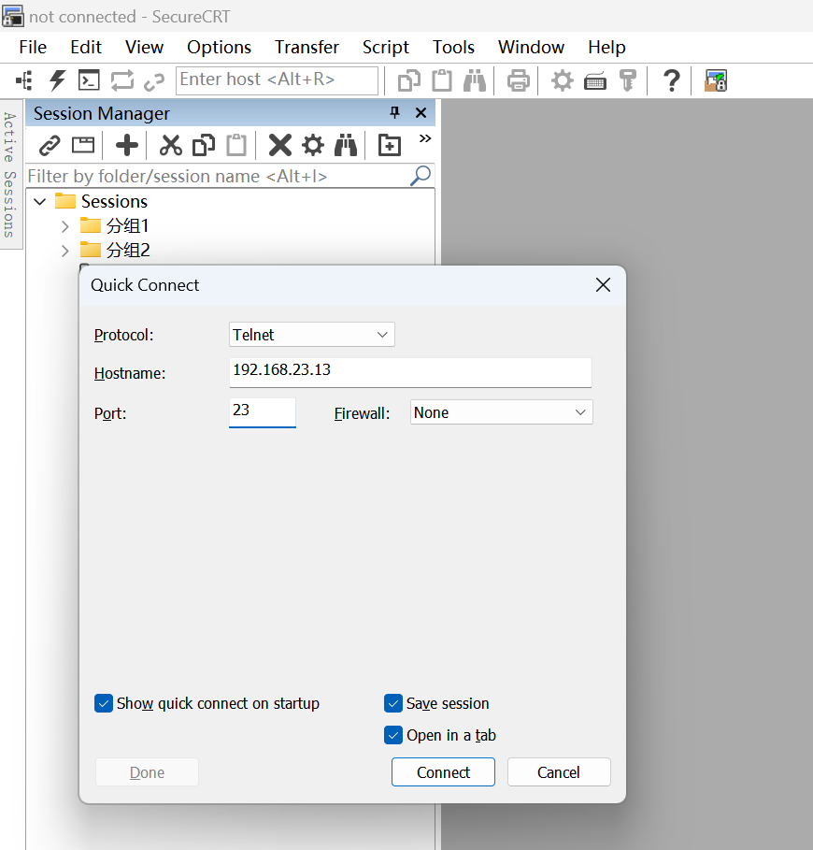Click the Paste icon in Session Manager
Image resolution: width=813 pixels, height=850 pixels.
click(236, 145)
